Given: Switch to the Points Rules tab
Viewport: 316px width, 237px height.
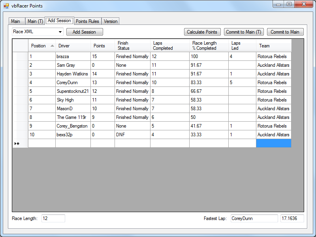Looking at the screenshot, I should pyautogui.click(x=87, y=21).
